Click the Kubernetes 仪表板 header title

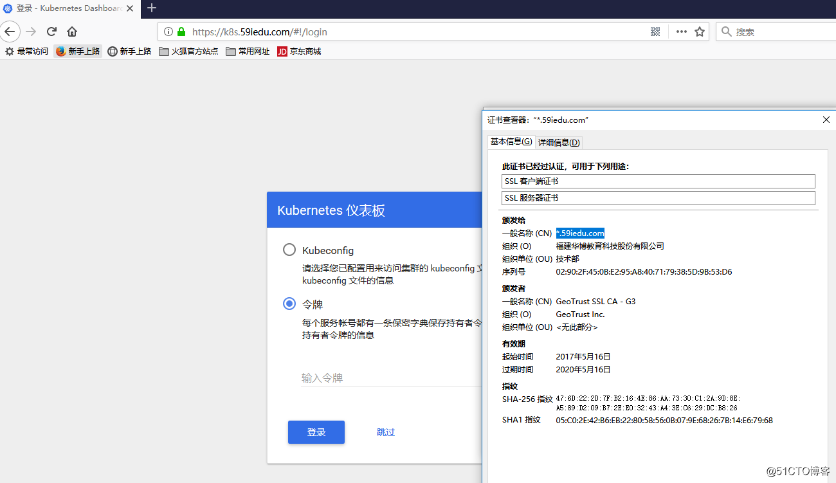pyautogui.click(x=331, y=210)
